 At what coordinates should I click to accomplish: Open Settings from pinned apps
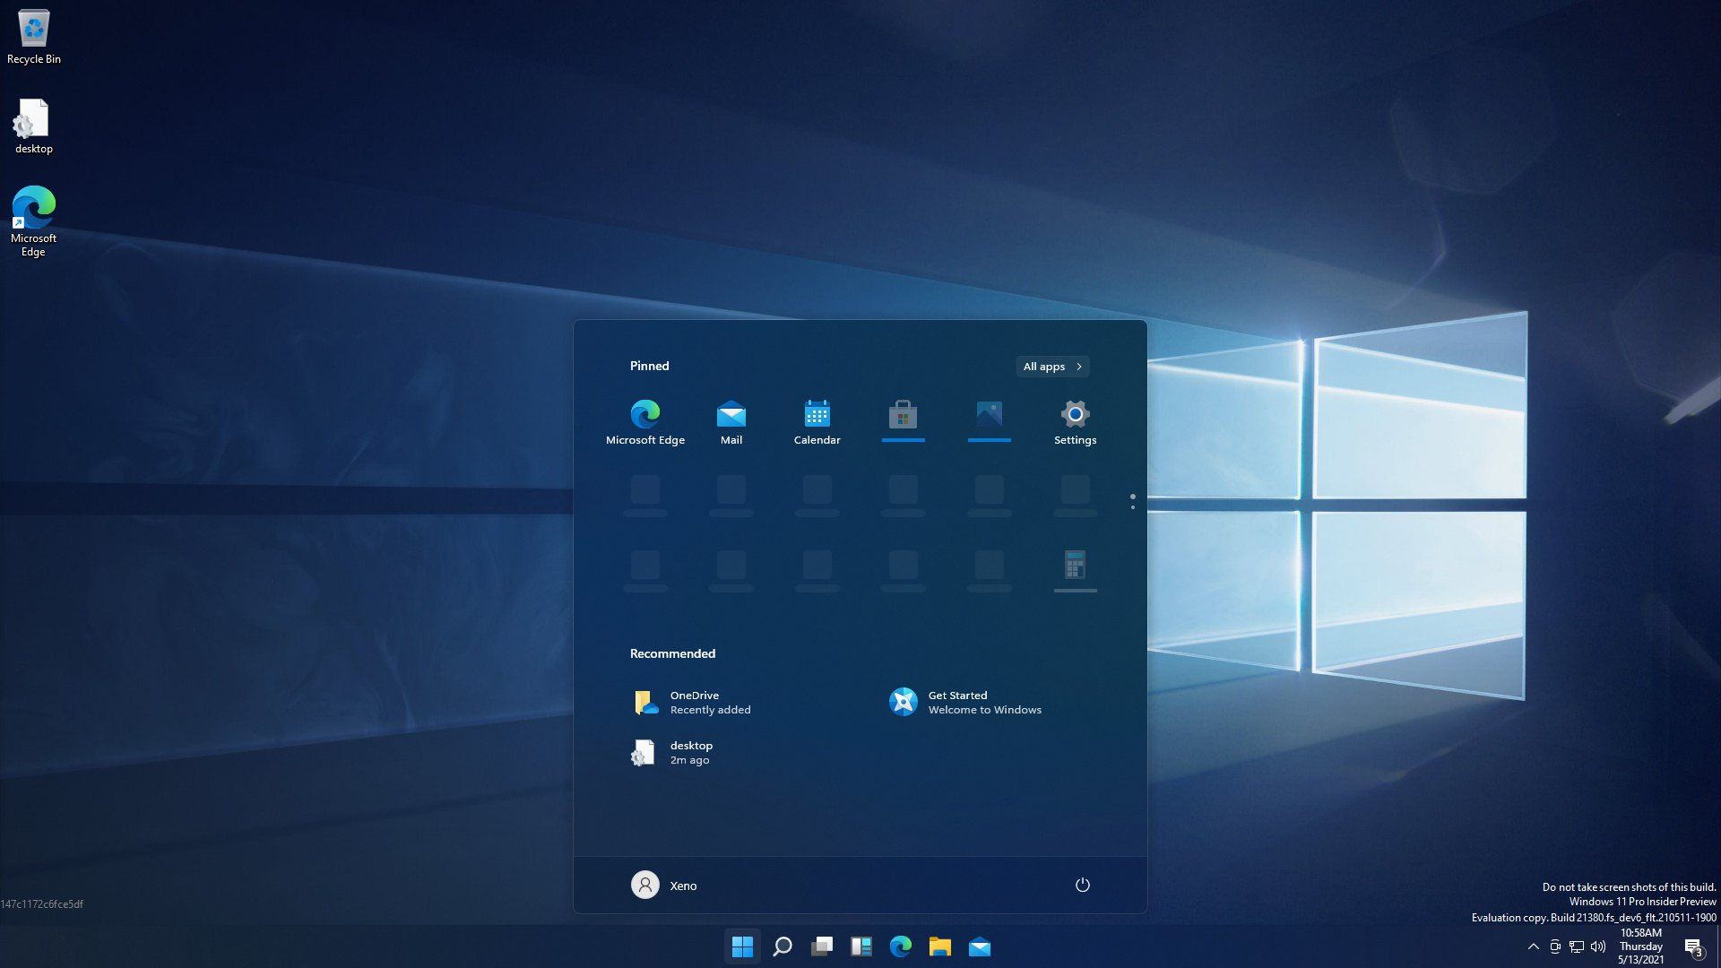[1075, 422]
